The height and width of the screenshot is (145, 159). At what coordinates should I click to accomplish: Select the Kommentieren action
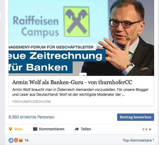click(x=49, y=129)
